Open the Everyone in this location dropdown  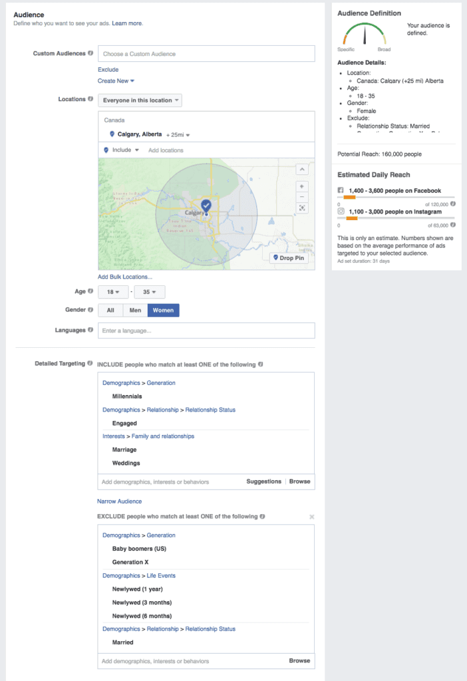140,100
